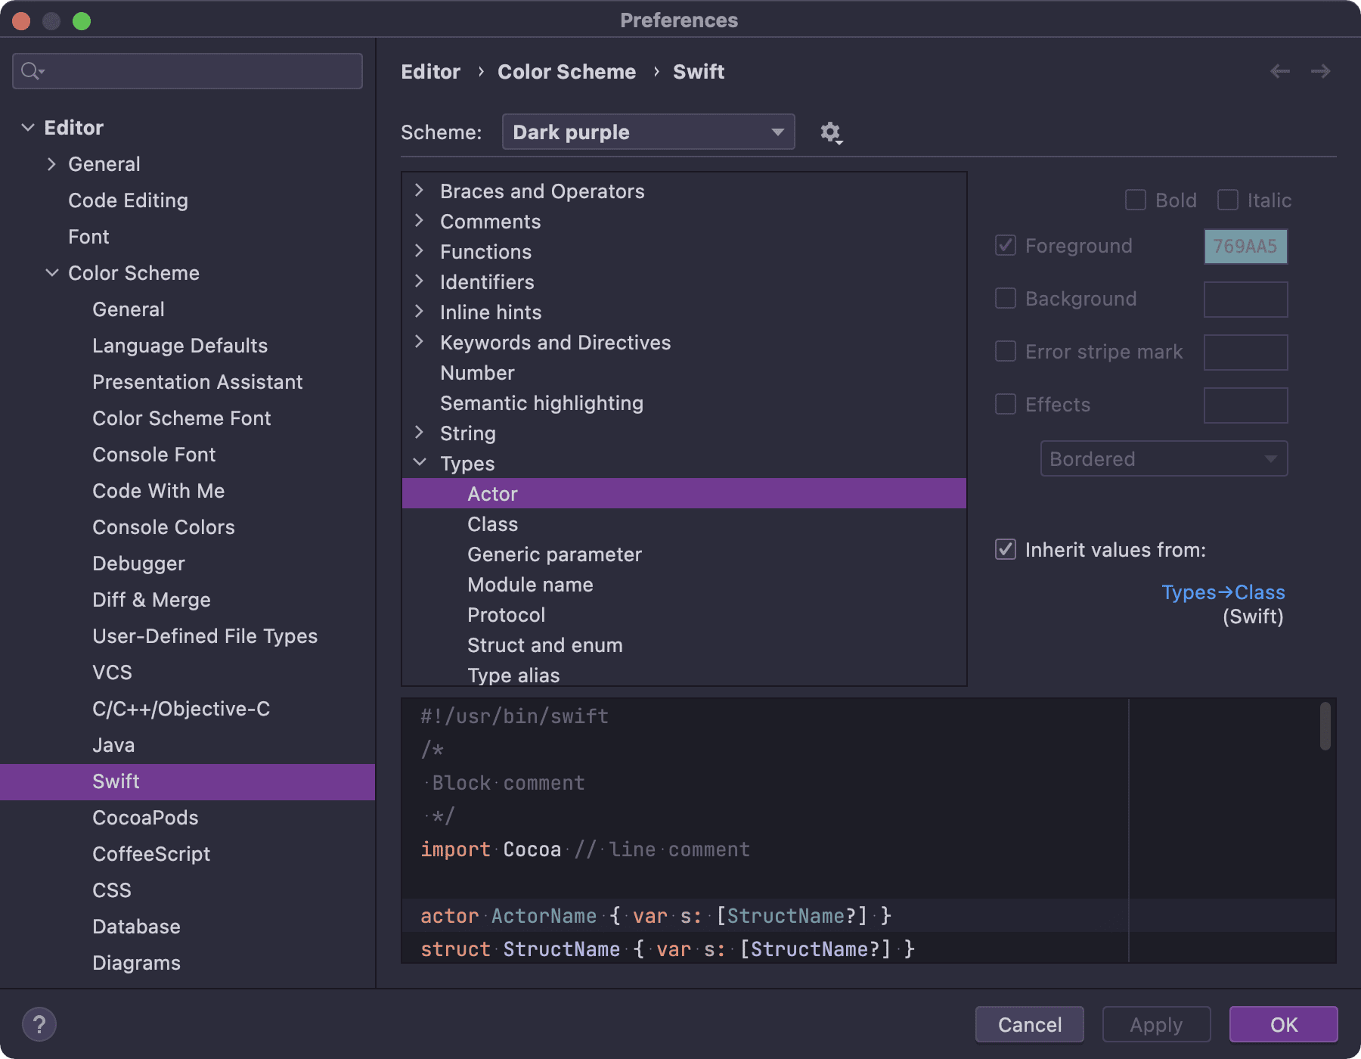Enable the Effects checkbox

point(1006,405)
